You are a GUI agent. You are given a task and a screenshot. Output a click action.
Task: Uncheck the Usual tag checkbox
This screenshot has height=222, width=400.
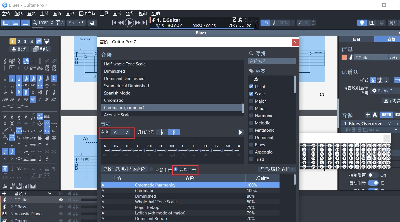tap(251, 86)
